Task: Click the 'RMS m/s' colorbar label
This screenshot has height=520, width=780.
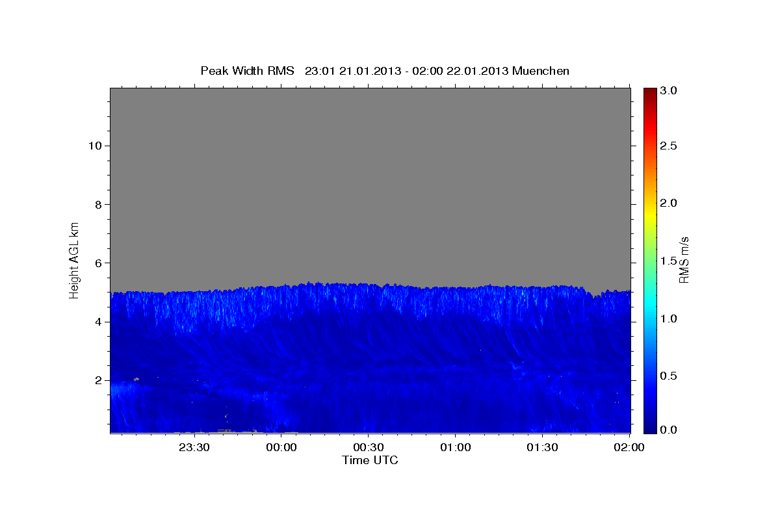Action: tap(683, 259)
